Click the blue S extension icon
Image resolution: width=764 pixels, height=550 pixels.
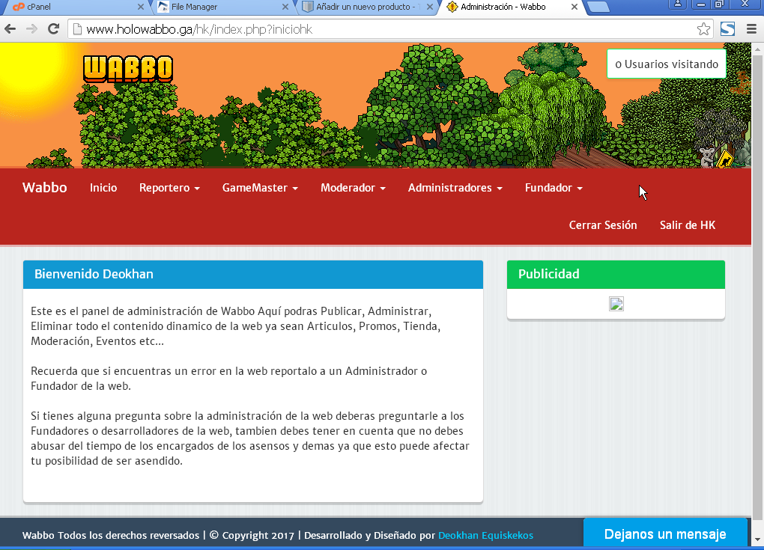click(x=727, y=29)
